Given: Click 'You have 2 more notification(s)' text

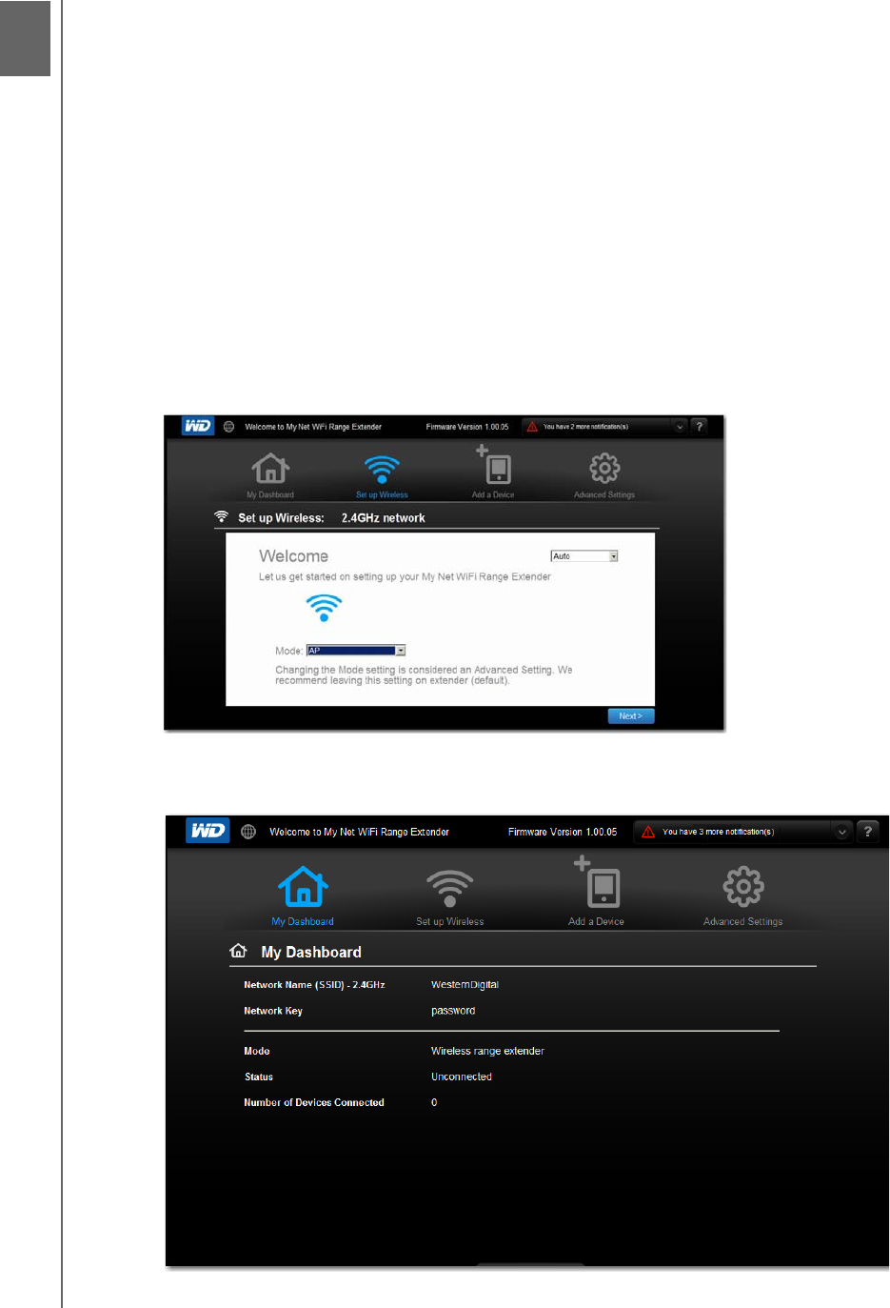Looking at the screenshot, I should [x=585, y=427].
